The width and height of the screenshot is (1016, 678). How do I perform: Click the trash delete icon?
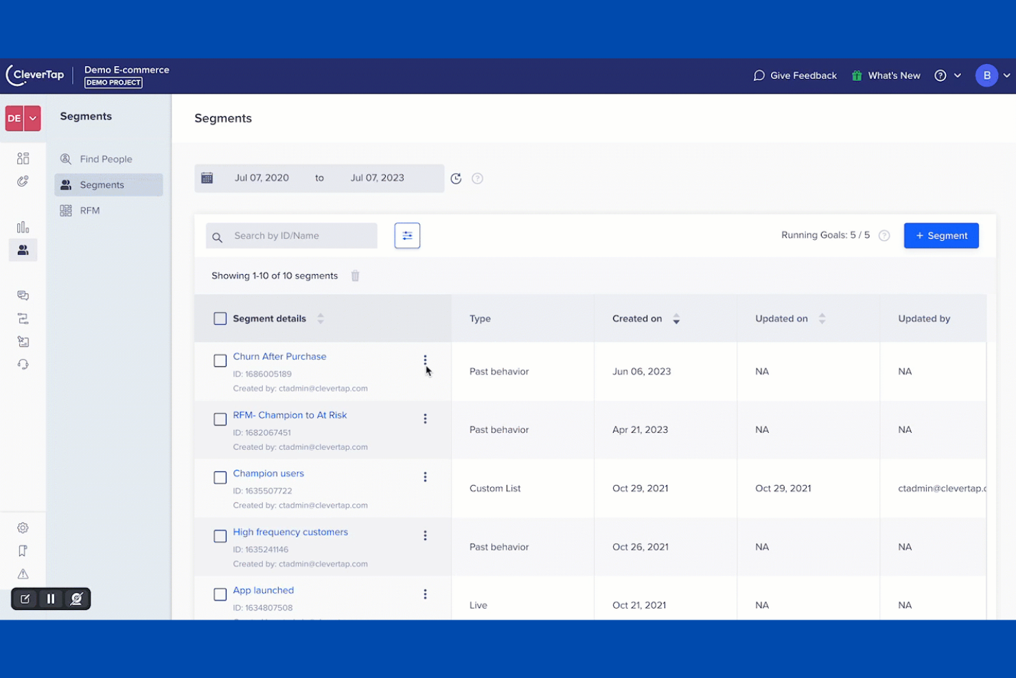pyautogui.click(x=355, y=276)
